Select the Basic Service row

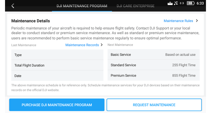pos(153,54)
